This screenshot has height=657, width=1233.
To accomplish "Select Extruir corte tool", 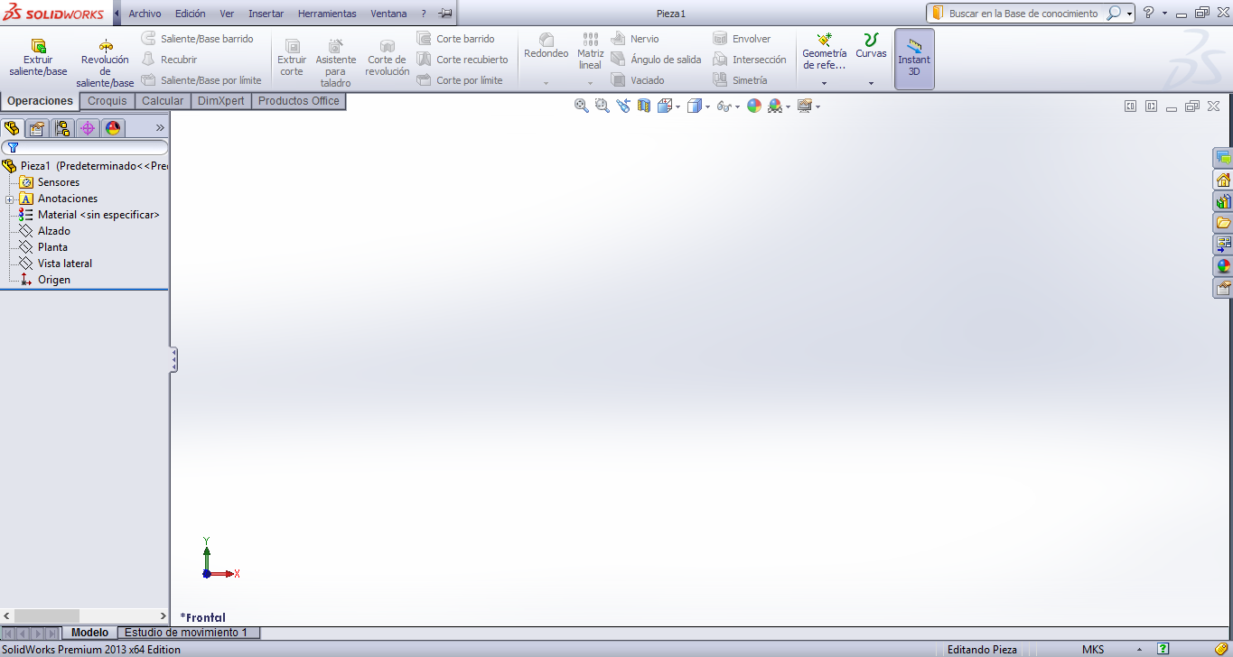I will pos(292,58).
